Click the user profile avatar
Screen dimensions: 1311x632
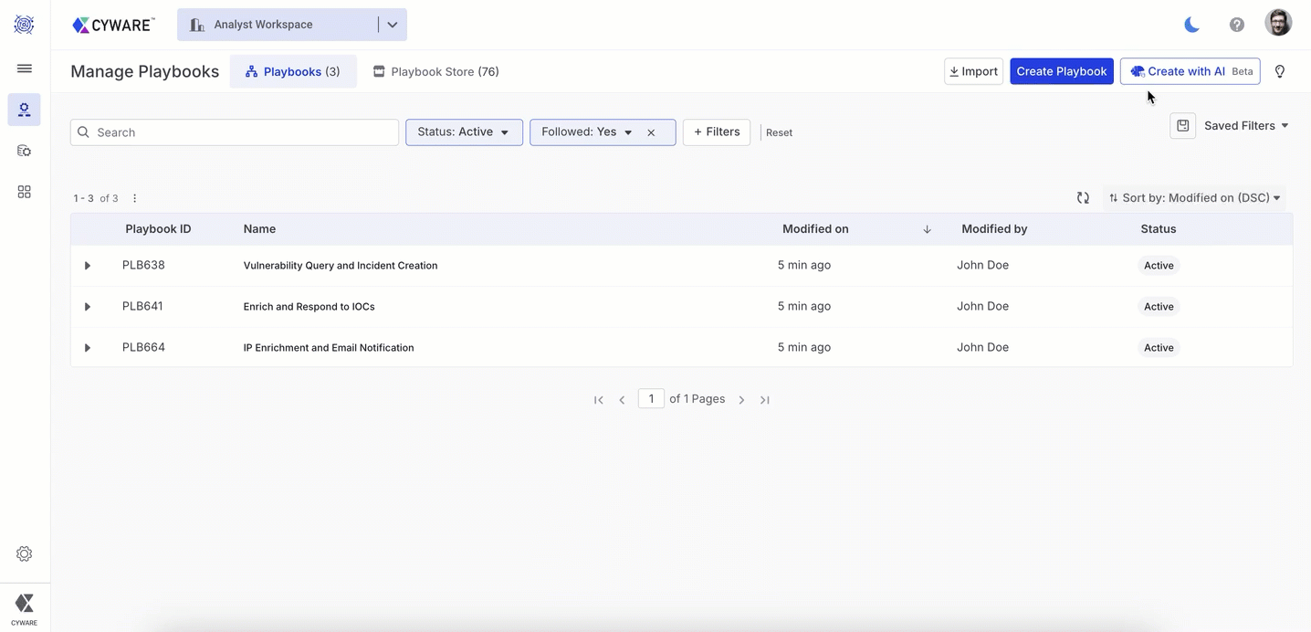pos(1278,23)
